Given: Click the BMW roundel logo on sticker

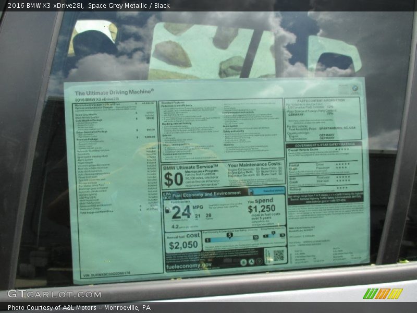Looking at the screenshot, I should click(355, 89).
